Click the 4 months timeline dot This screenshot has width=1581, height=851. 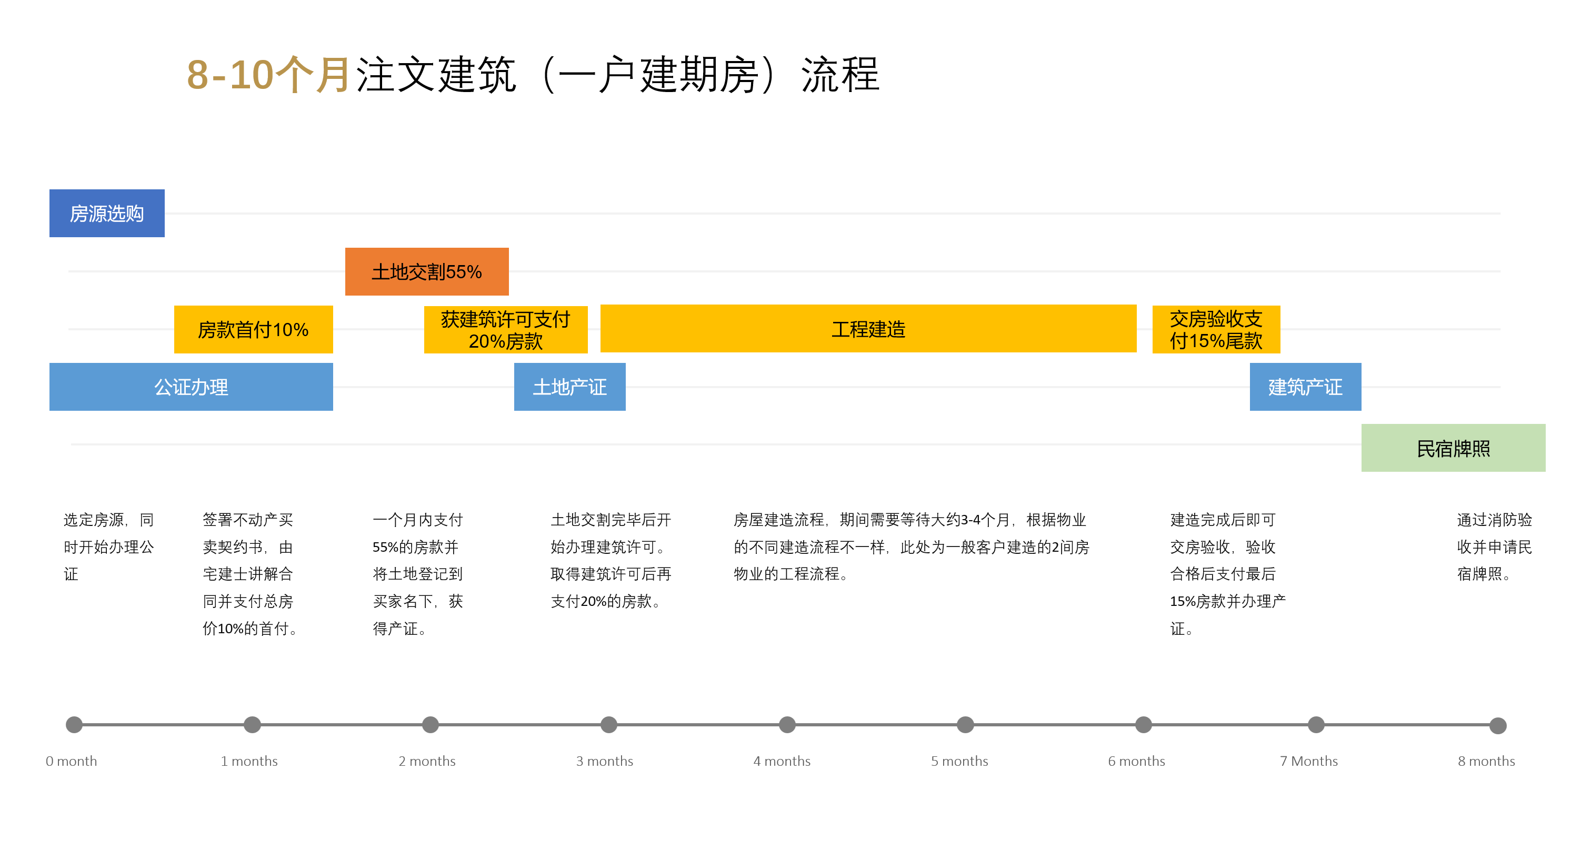coord(787,725)
